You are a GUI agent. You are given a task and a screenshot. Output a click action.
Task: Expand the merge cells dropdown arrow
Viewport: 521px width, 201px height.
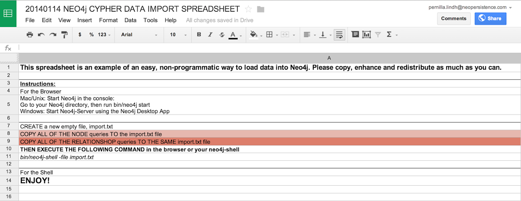[x=294, y=35]
